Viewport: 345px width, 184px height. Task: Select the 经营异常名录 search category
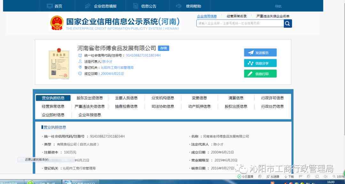click(237, 16)
